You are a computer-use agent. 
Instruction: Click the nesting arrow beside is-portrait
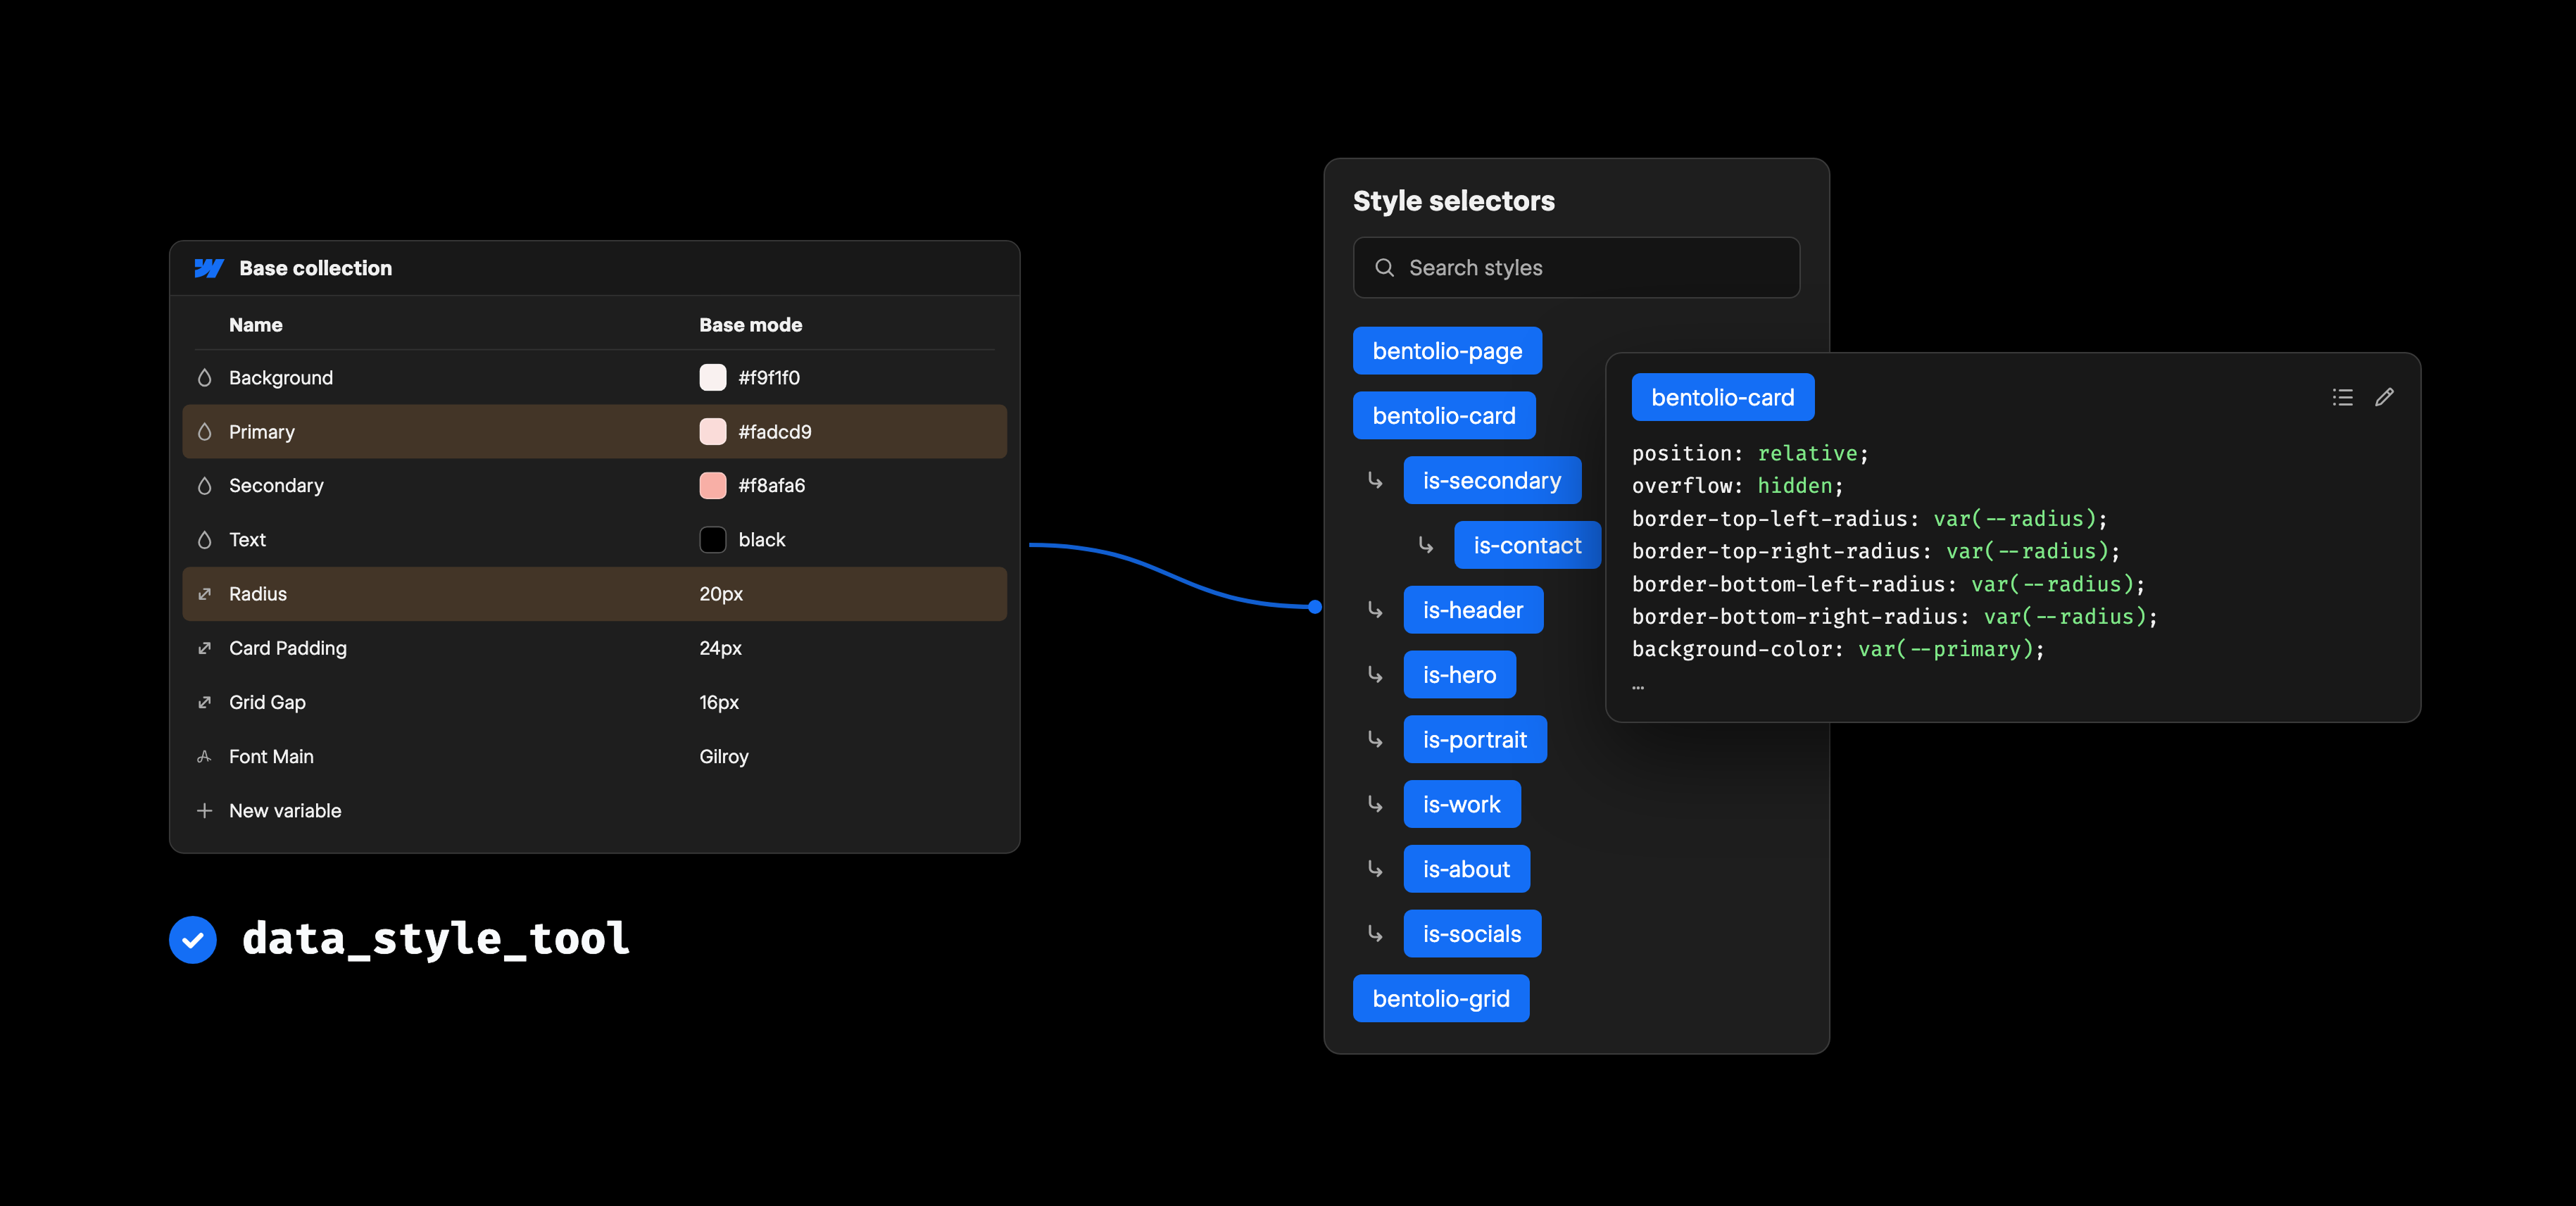[x=1376, y=740]
